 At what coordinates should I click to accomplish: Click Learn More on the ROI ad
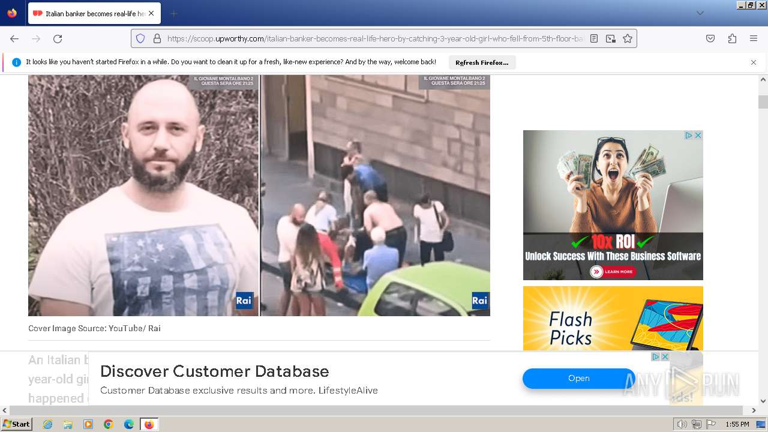click(613, 272)
